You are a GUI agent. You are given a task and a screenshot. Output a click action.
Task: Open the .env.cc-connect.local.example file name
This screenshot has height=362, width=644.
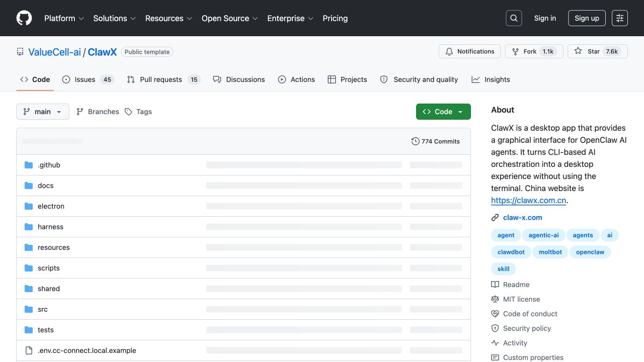[87, 350]
